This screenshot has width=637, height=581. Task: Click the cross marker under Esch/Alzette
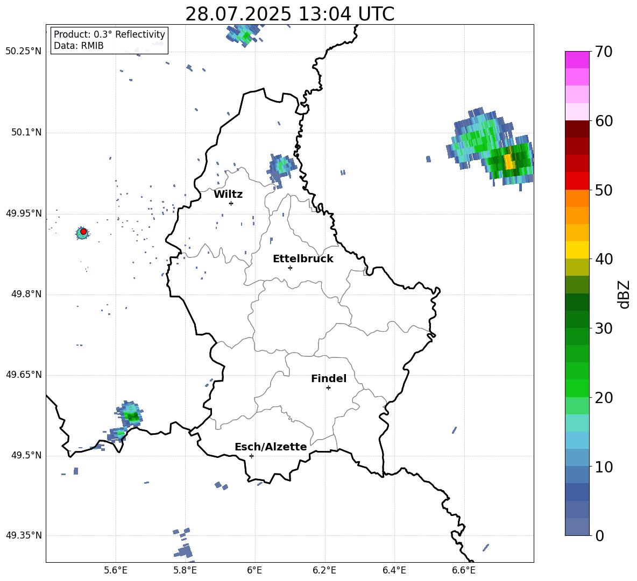251,456
